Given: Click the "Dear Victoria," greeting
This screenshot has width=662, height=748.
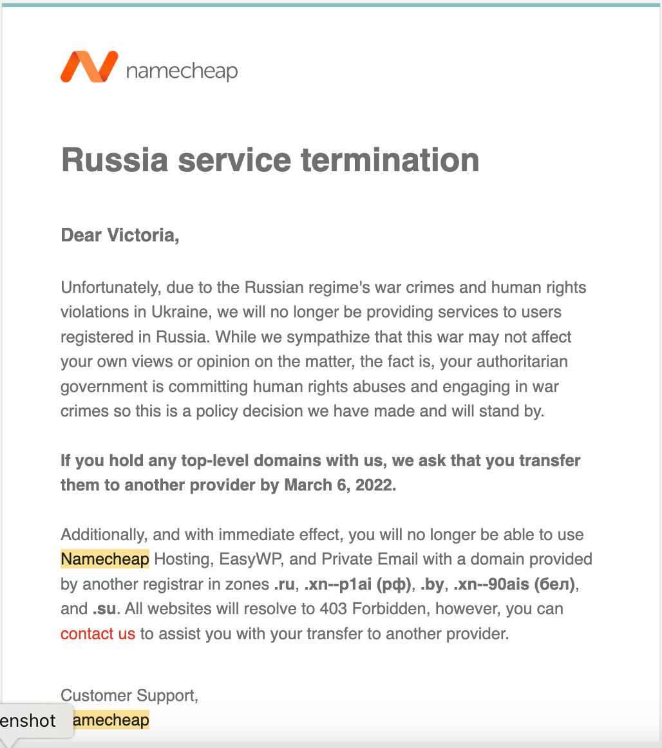Looking at the screenshot, I should click(120, 235).
